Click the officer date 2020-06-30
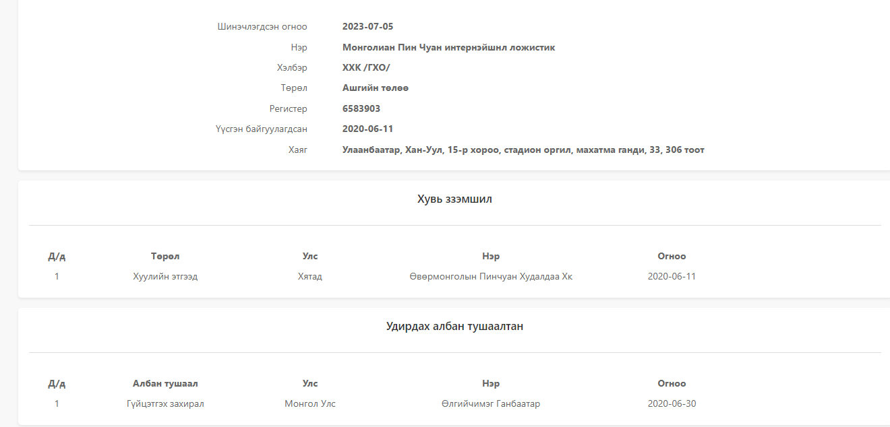The height and width of the screenshot is (427, 890). (x=672, y=403)
